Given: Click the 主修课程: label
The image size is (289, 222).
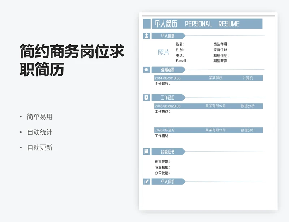Looking at the screenshot, I should point(162,84).
